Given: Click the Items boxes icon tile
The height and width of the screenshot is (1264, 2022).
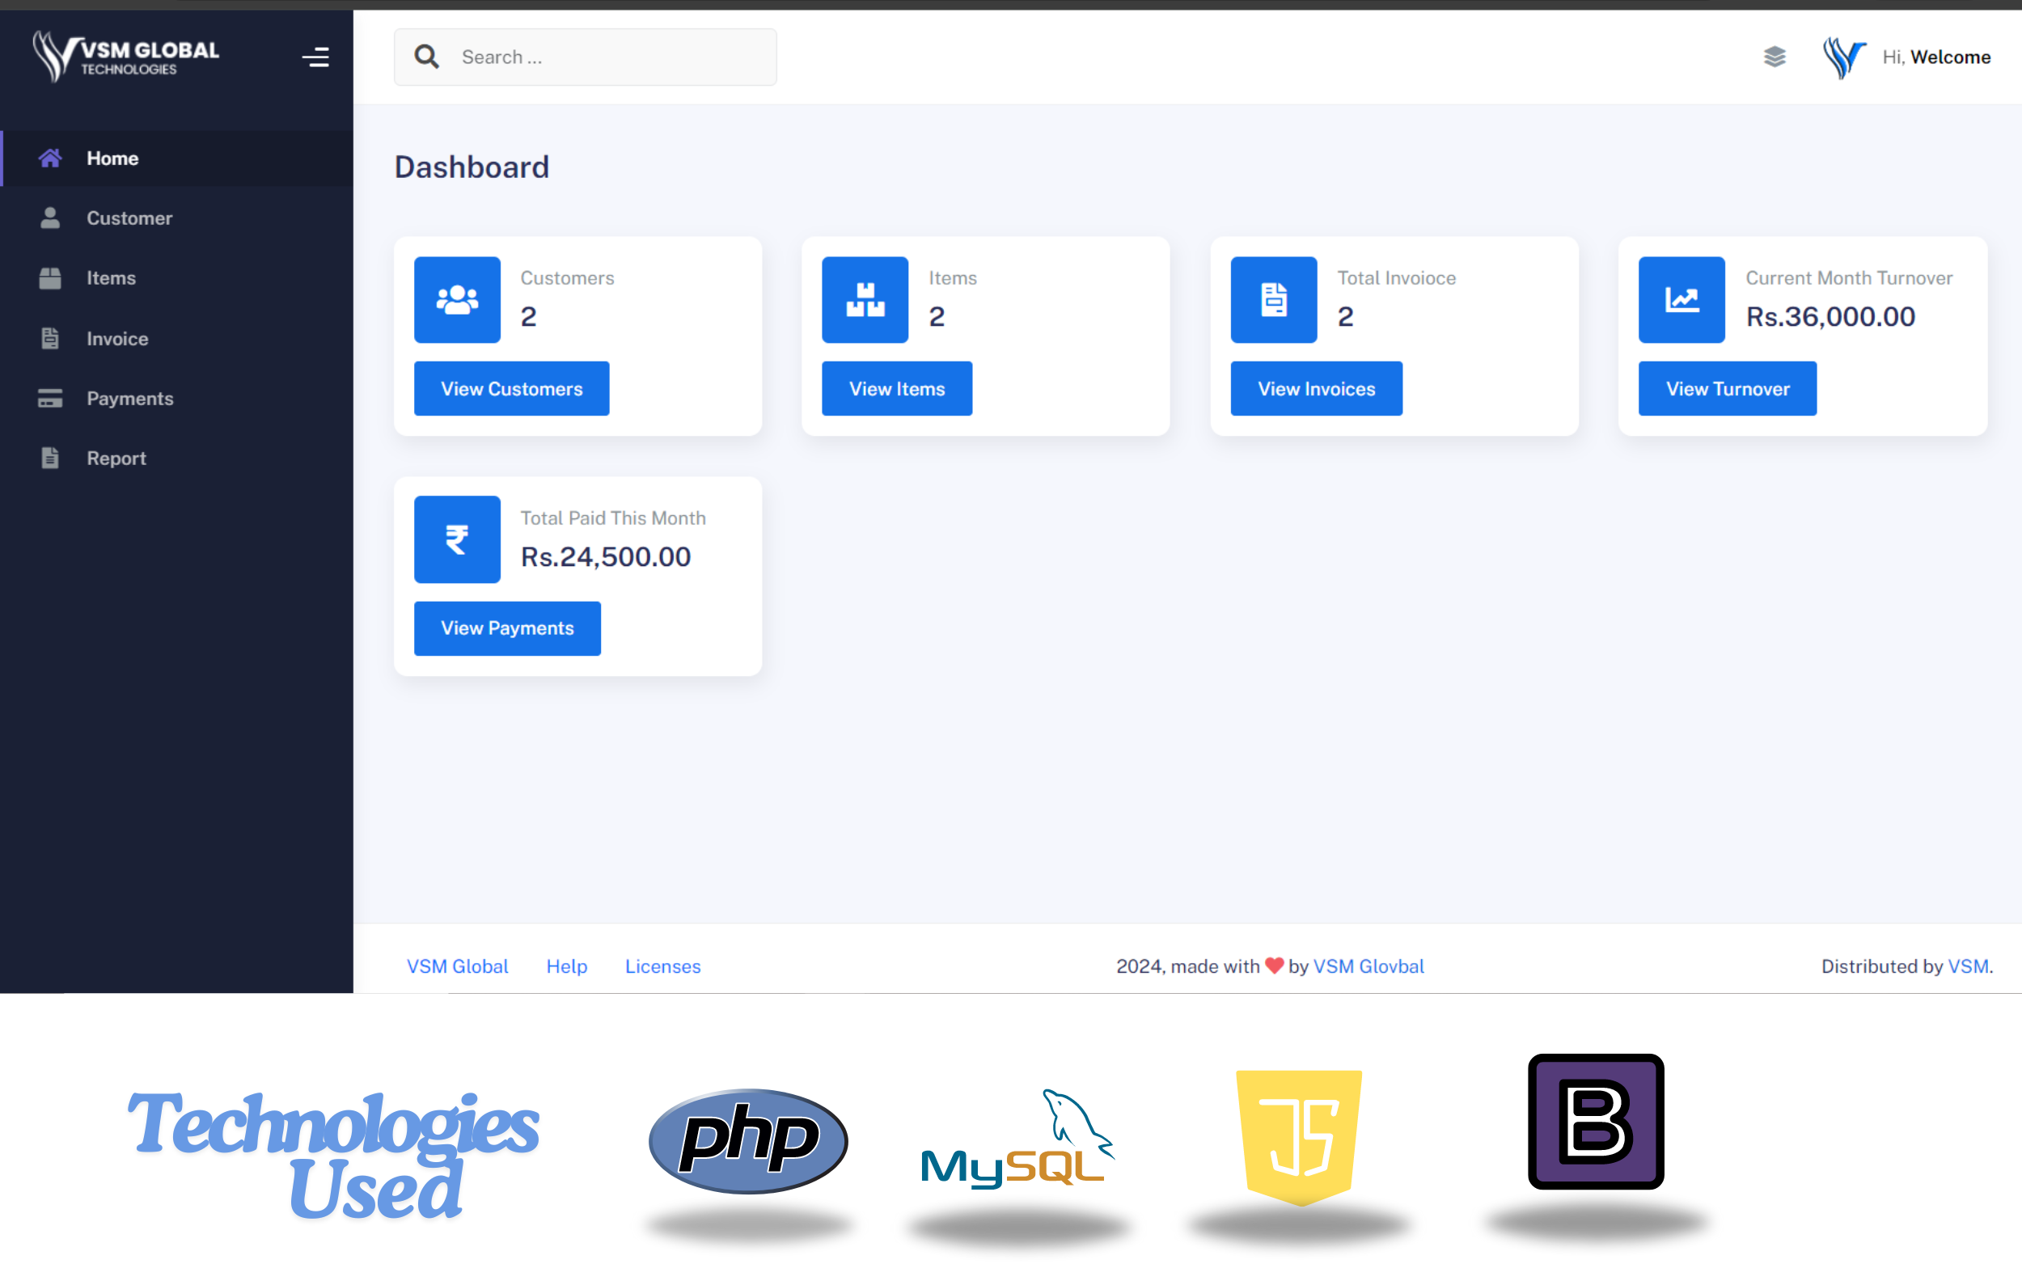Looking at the screenshot, I should pyautogui.click(x=865, y=299).
